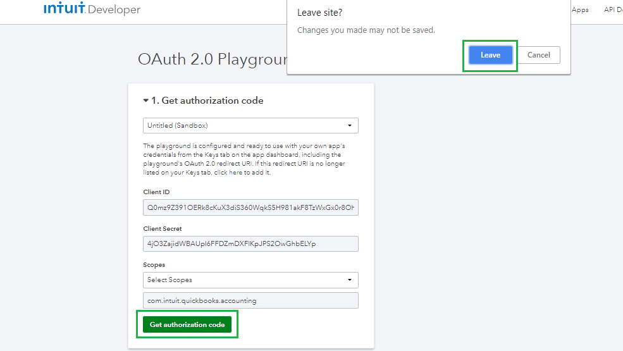Cancel the Leave site dialog
The image size is (623, 351).
pyautogui.click(x=538, y=55)
